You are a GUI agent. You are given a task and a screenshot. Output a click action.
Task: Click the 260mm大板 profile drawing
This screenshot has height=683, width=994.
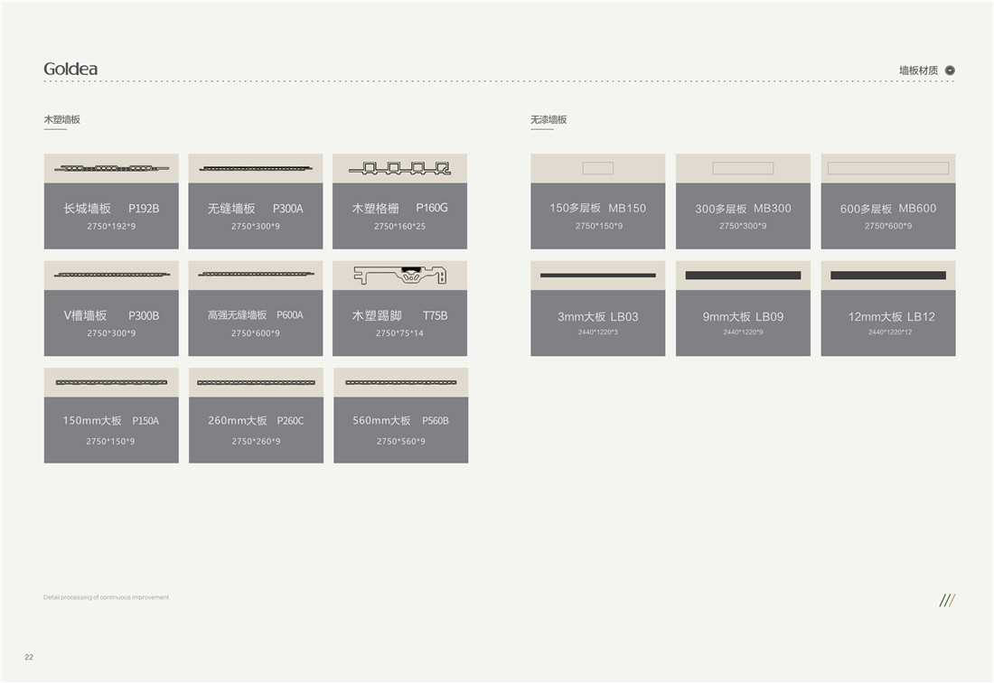256,382
